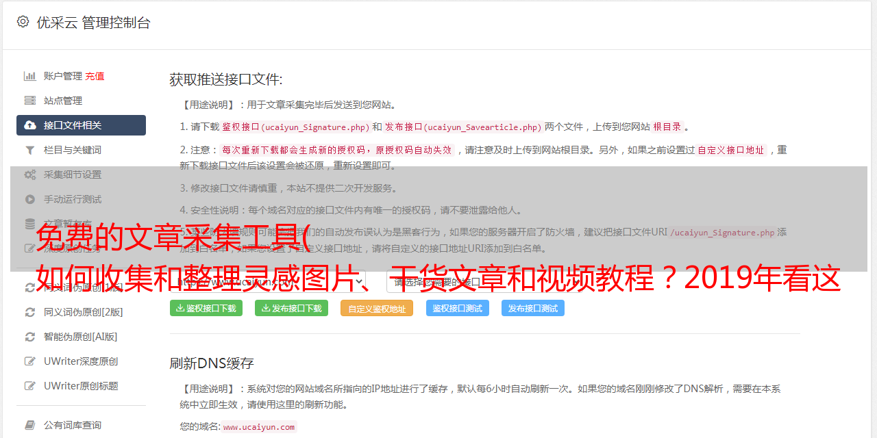Open UWriter原创标题 in the sidebar
Screen dimensions: 877x438
click(81, 386)
